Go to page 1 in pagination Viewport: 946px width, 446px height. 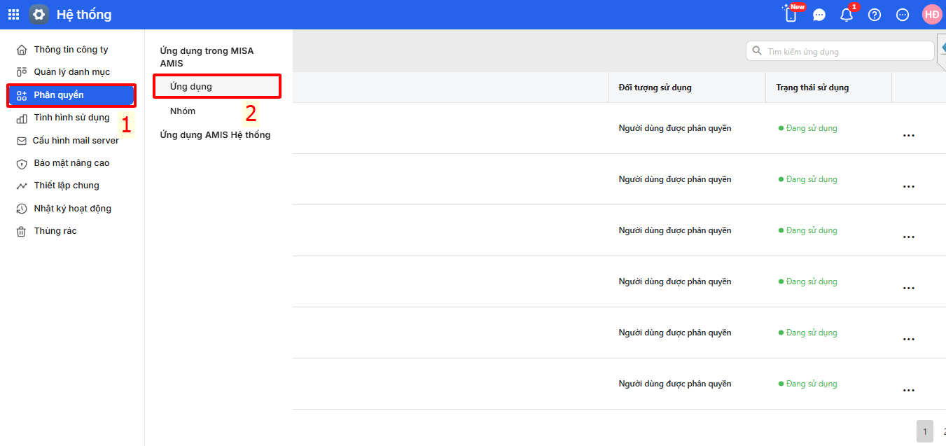click(924, 431)
